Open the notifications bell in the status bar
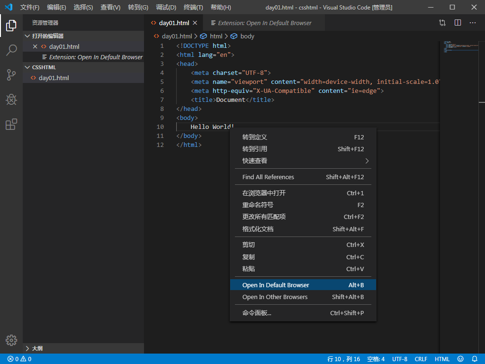The image size is (485, 364). click(x=475, y=359)
